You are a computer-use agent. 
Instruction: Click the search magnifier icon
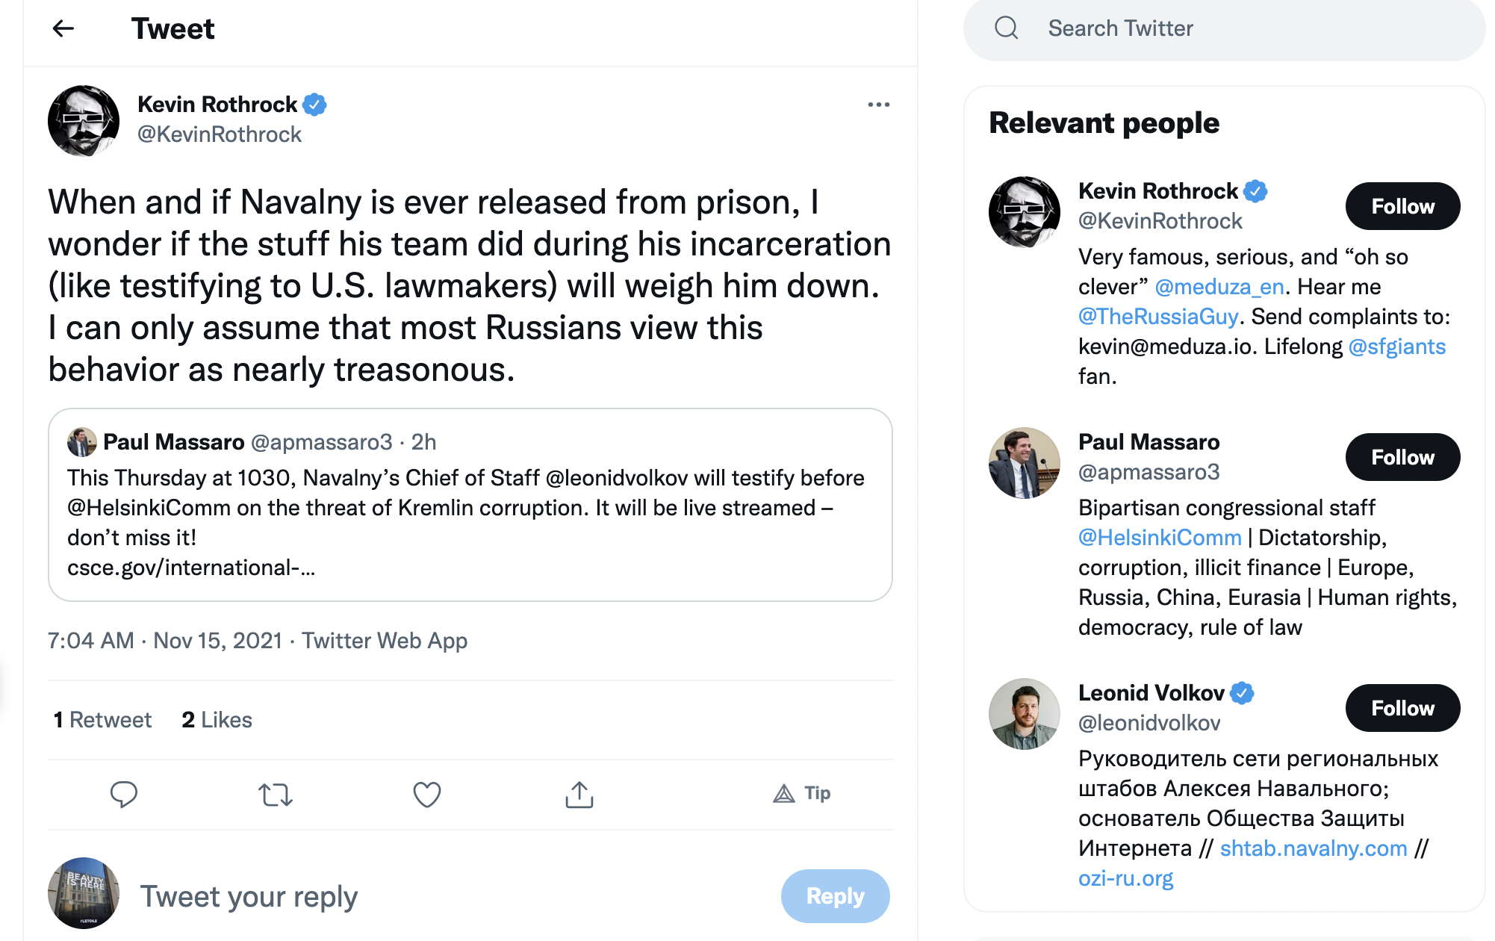coord(1007,28)
